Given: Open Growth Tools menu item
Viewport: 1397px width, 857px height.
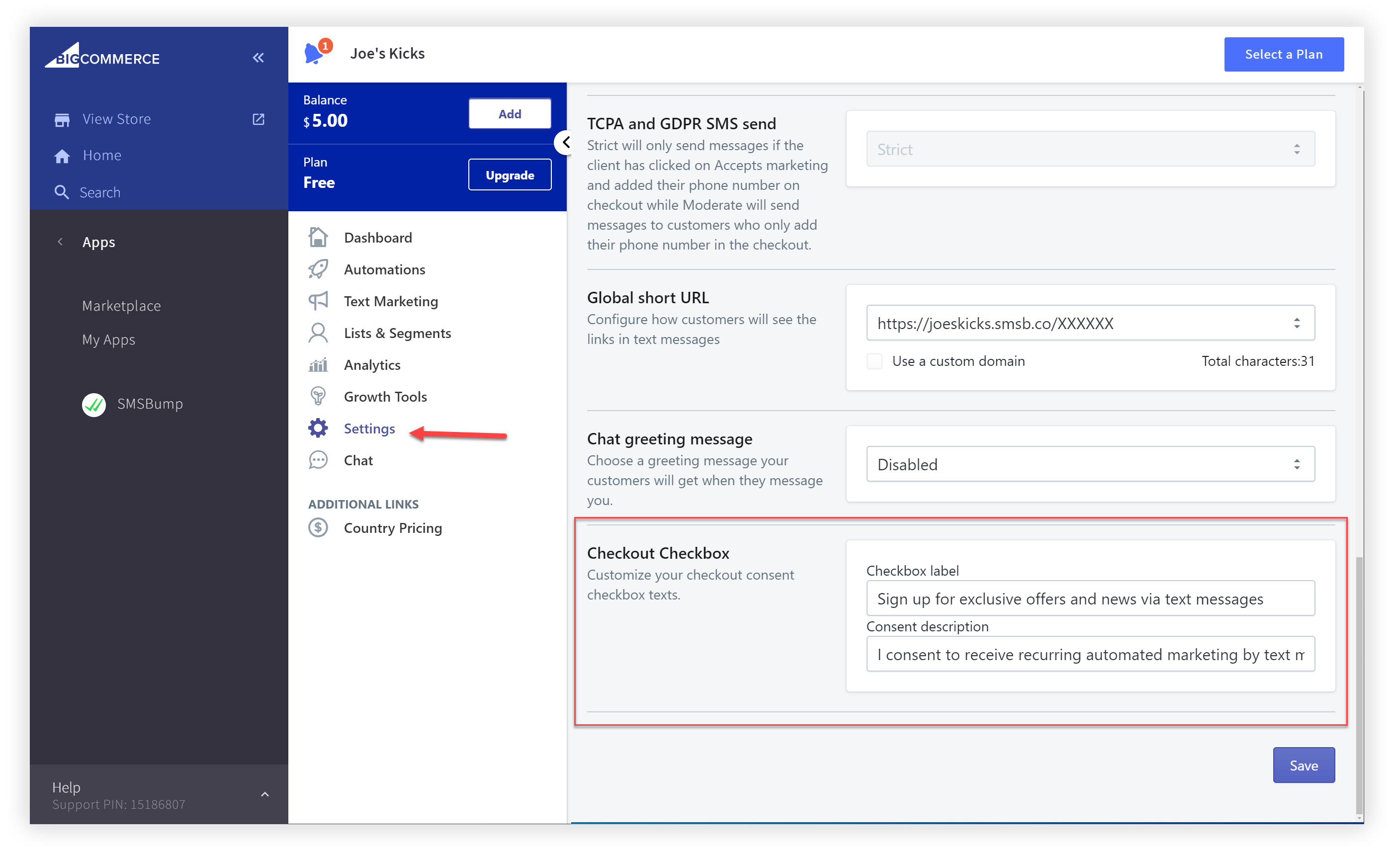Looking at the screenshot, I should coord(385,396).
